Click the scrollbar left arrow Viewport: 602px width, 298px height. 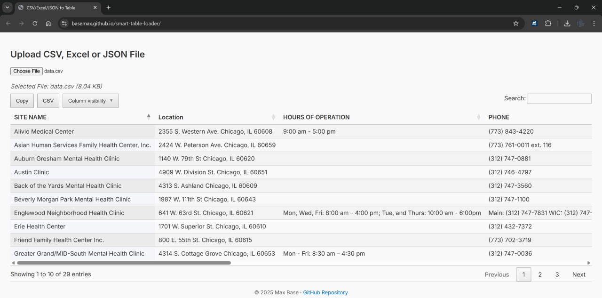(13, 263)
